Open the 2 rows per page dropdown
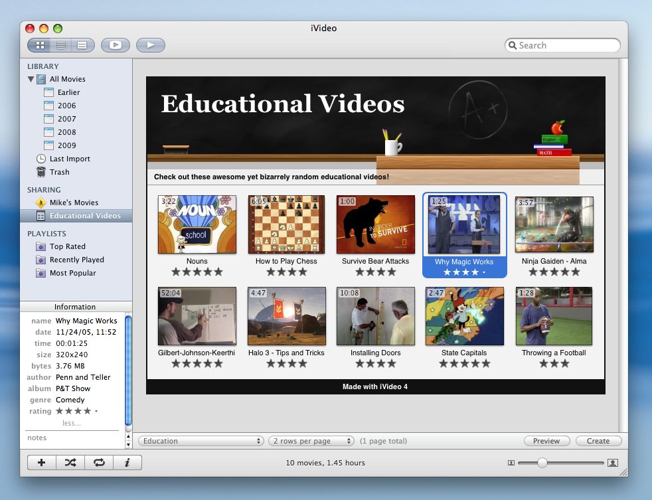 pyautogui.click(x=311, y=441)
